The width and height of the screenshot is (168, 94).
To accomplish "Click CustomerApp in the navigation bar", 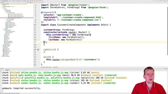I will pos(4,1).
